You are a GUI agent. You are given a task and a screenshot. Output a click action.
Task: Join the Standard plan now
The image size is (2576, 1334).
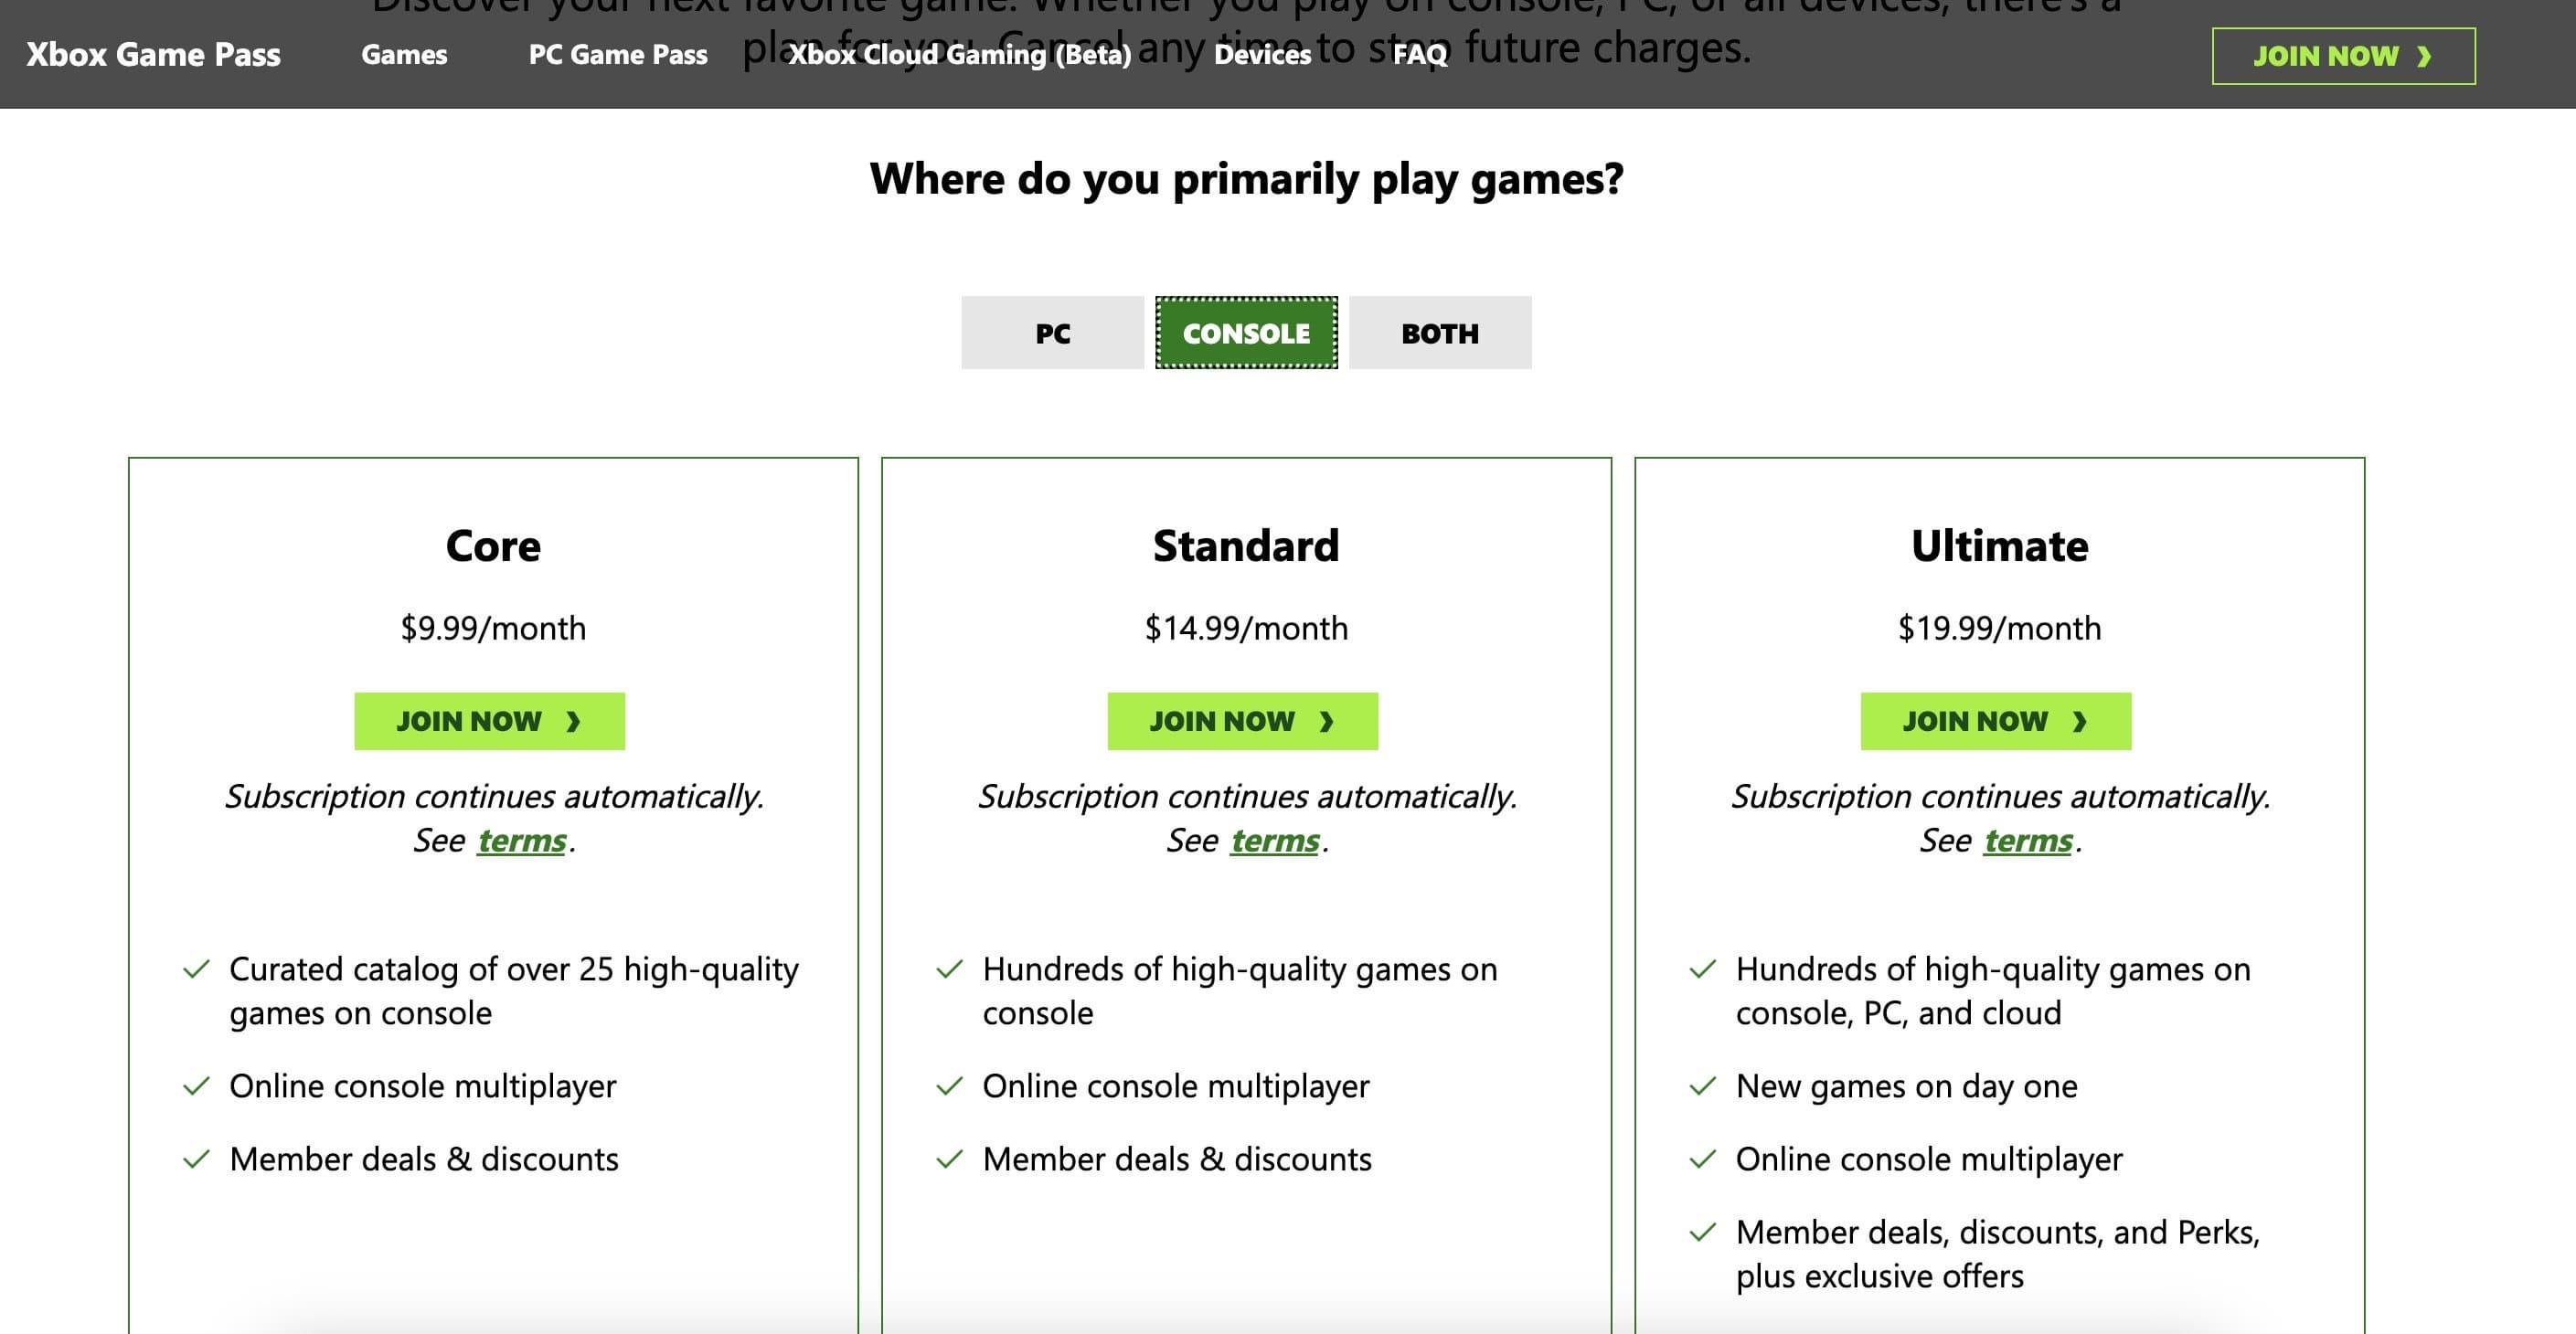pos(1242,721)
